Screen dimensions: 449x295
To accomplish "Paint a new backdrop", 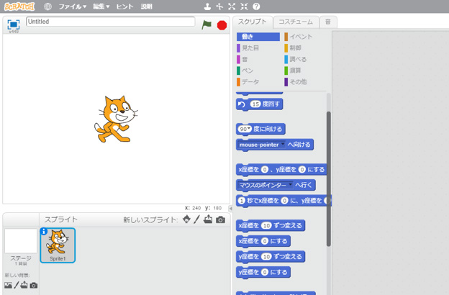I will click(x=17, y=285).
